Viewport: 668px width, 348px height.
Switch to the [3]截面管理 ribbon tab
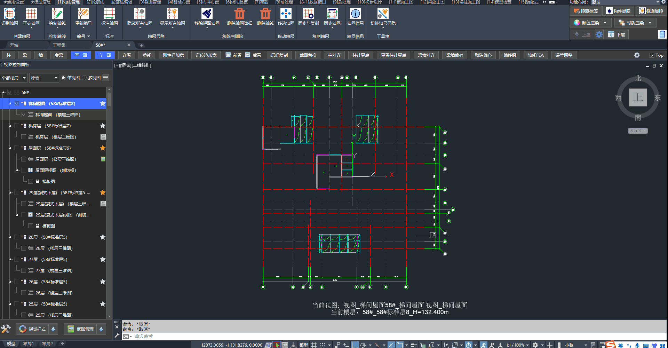pos(150,2)
